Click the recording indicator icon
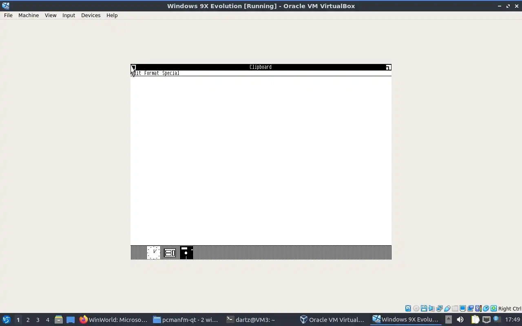The image size is (522, 326). 470,308
